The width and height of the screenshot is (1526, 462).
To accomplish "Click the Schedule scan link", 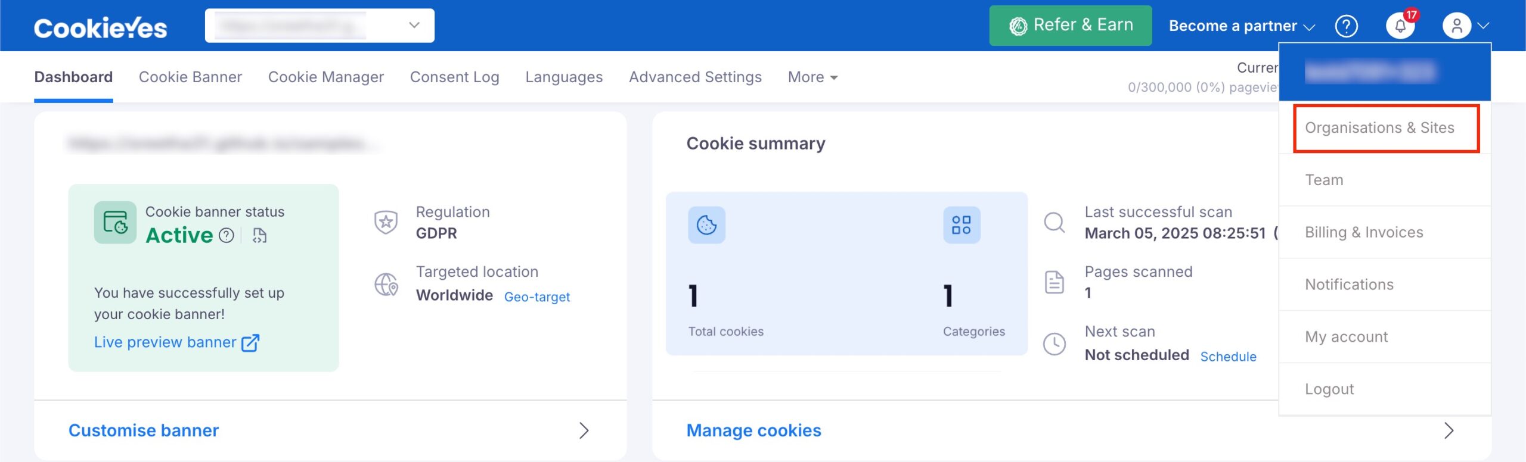I will 1228,357.
